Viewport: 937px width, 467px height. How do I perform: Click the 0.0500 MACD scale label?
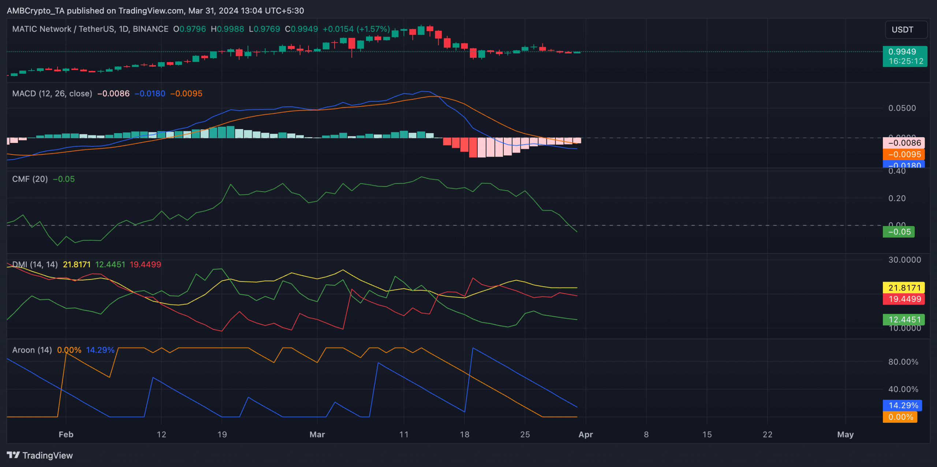click(902, 108)
